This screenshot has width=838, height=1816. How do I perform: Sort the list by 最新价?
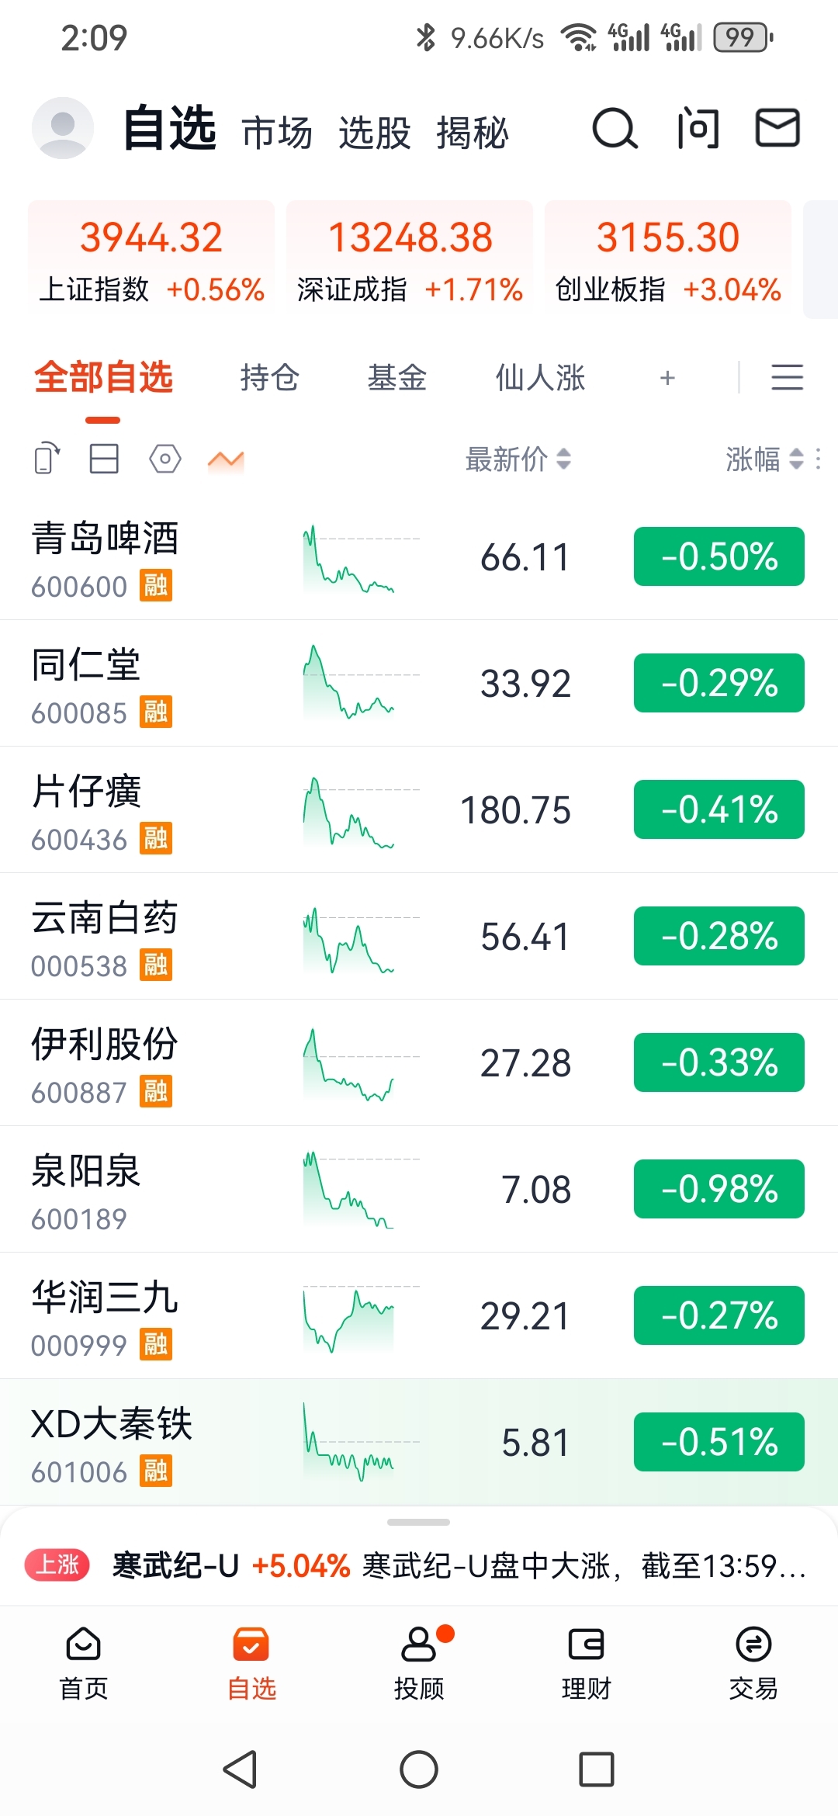[x=518, y=459]
